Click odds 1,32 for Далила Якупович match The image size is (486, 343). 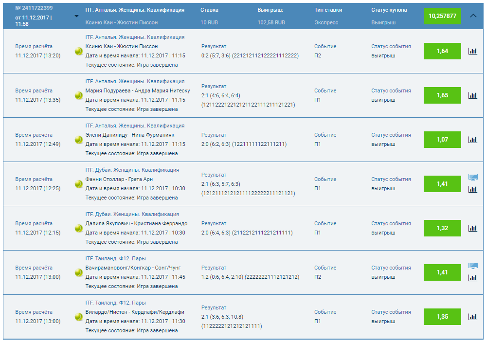(442, 228)
